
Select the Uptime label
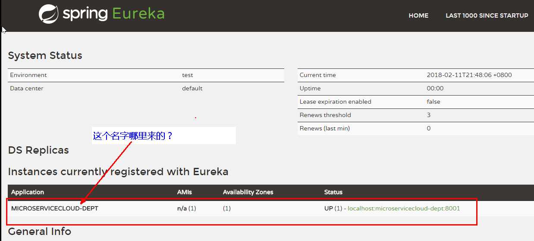310,88
